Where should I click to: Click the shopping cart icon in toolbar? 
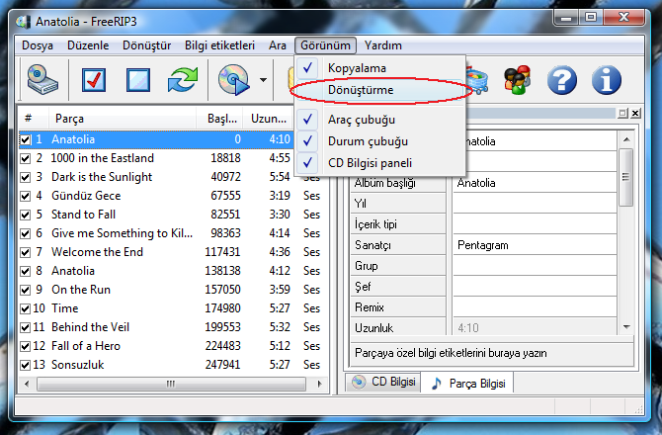click(x=477, y=80)
